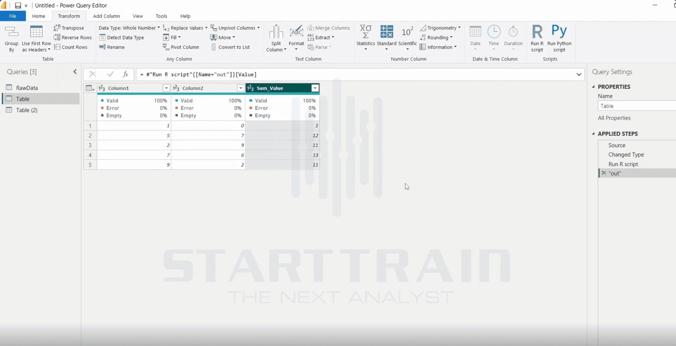Open the Scientific operations icon
Image resolution: width=676 pixels, height=346 pixels.
pyautogui.click(x=407, y=32)
